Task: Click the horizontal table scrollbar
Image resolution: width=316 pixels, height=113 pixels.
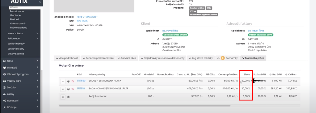Action: pos(145,105)
